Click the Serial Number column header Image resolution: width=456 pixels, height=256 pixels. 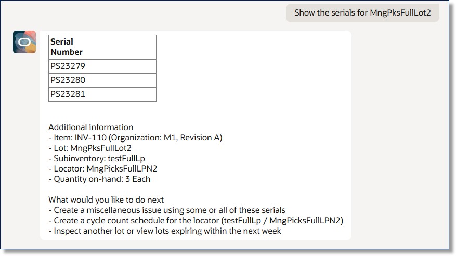coord(67,47)
